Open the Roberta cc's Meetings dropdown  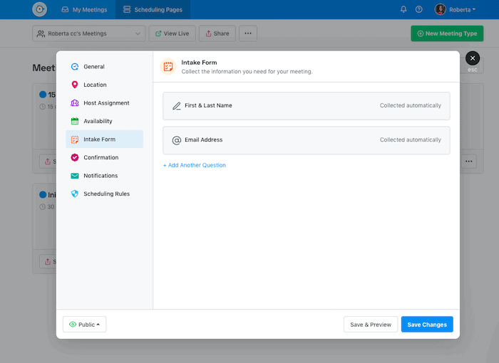[x=89, y=33]
